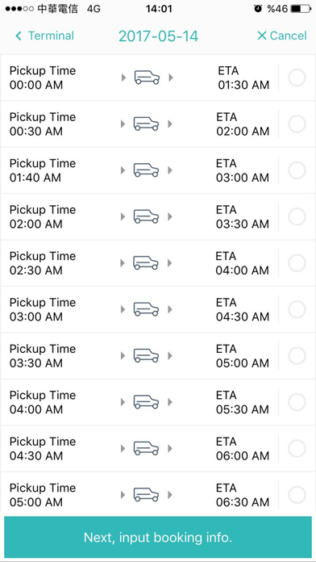Select the radio button for the 02:00 AM pickup
The width and height of the screenshot is (316, 562).
[297, 216]
